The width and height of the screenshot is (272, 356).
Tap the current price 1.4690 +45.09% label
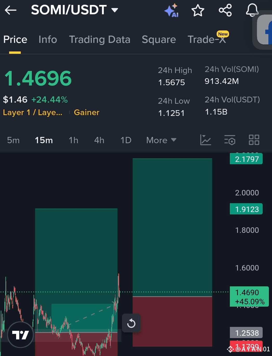point(249,297)
